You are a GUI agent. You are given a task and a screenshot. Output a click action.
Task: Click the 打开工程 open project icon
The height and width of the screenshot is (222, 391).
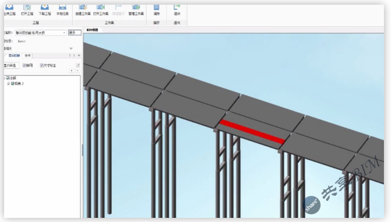tap(27, 7)
